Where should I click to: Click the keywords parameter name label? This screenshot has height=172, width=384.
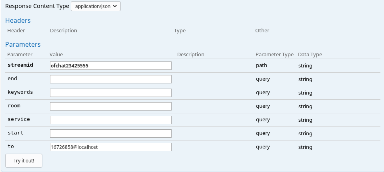pos(20,92)
